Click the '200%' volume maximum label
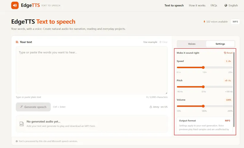Image resolution: width=244 pixels, height=148 pixels. (x=230, y=111)
